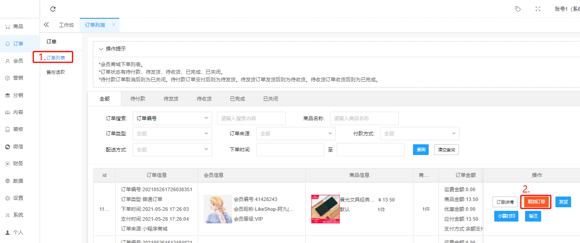The width and height of the screenshot is (580, 243).
Task: Click the 商品名称 input field
Action: [364, 118]
